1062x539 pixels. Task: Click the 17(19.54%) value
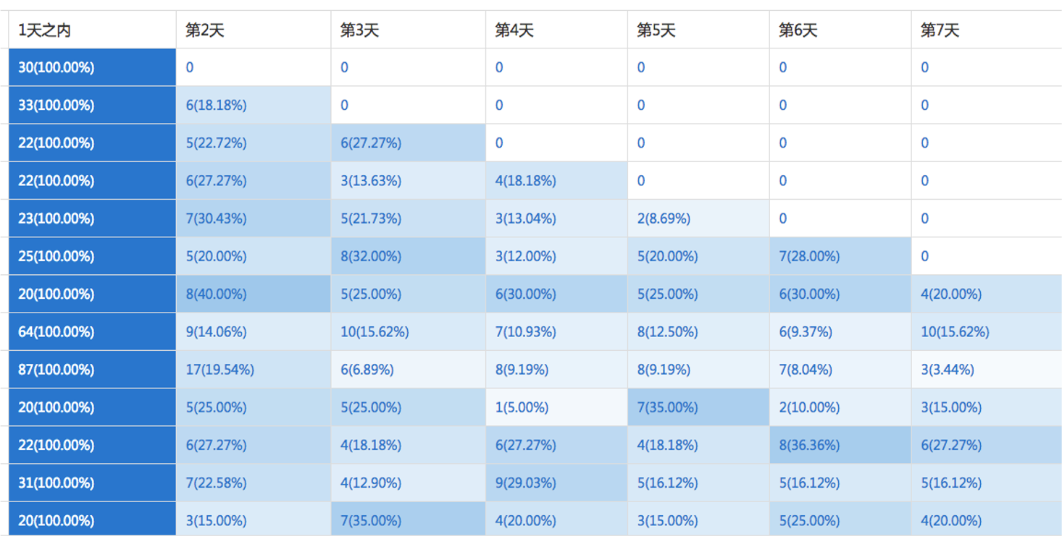[x=219, y=370]
